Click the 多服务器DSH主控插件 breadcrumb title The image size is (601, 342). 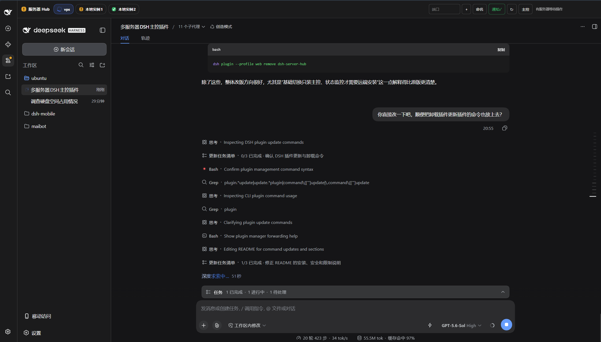click(144, 27)
